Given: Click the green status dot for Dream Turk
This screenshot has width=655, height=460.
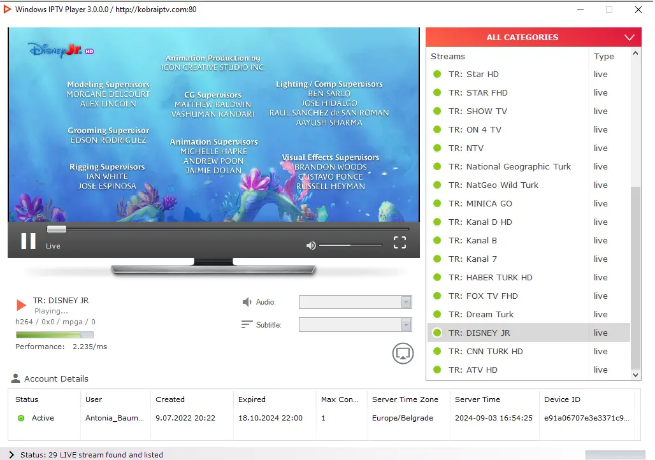Looking at the screenshot, I should 437,314.
